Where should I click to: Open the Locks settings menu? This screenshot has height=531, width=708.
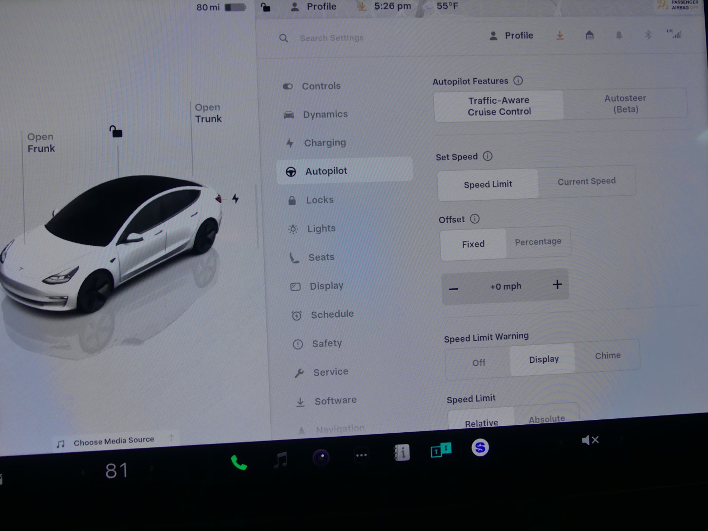coord(320,200)
